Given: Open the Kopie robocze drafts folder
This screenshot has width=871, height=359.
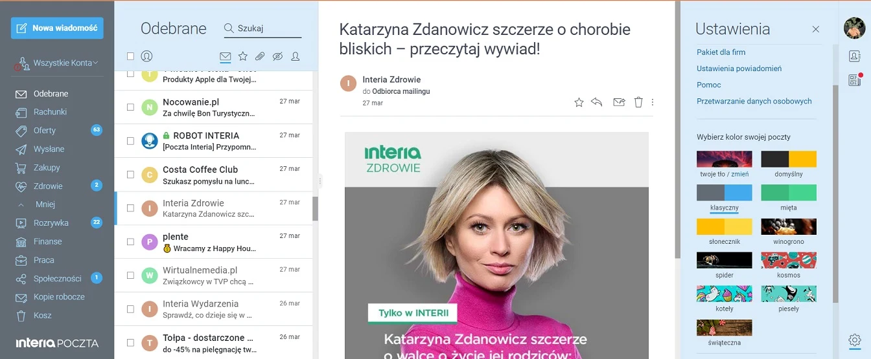Looking at the screenshot, I should pos(59,297).
